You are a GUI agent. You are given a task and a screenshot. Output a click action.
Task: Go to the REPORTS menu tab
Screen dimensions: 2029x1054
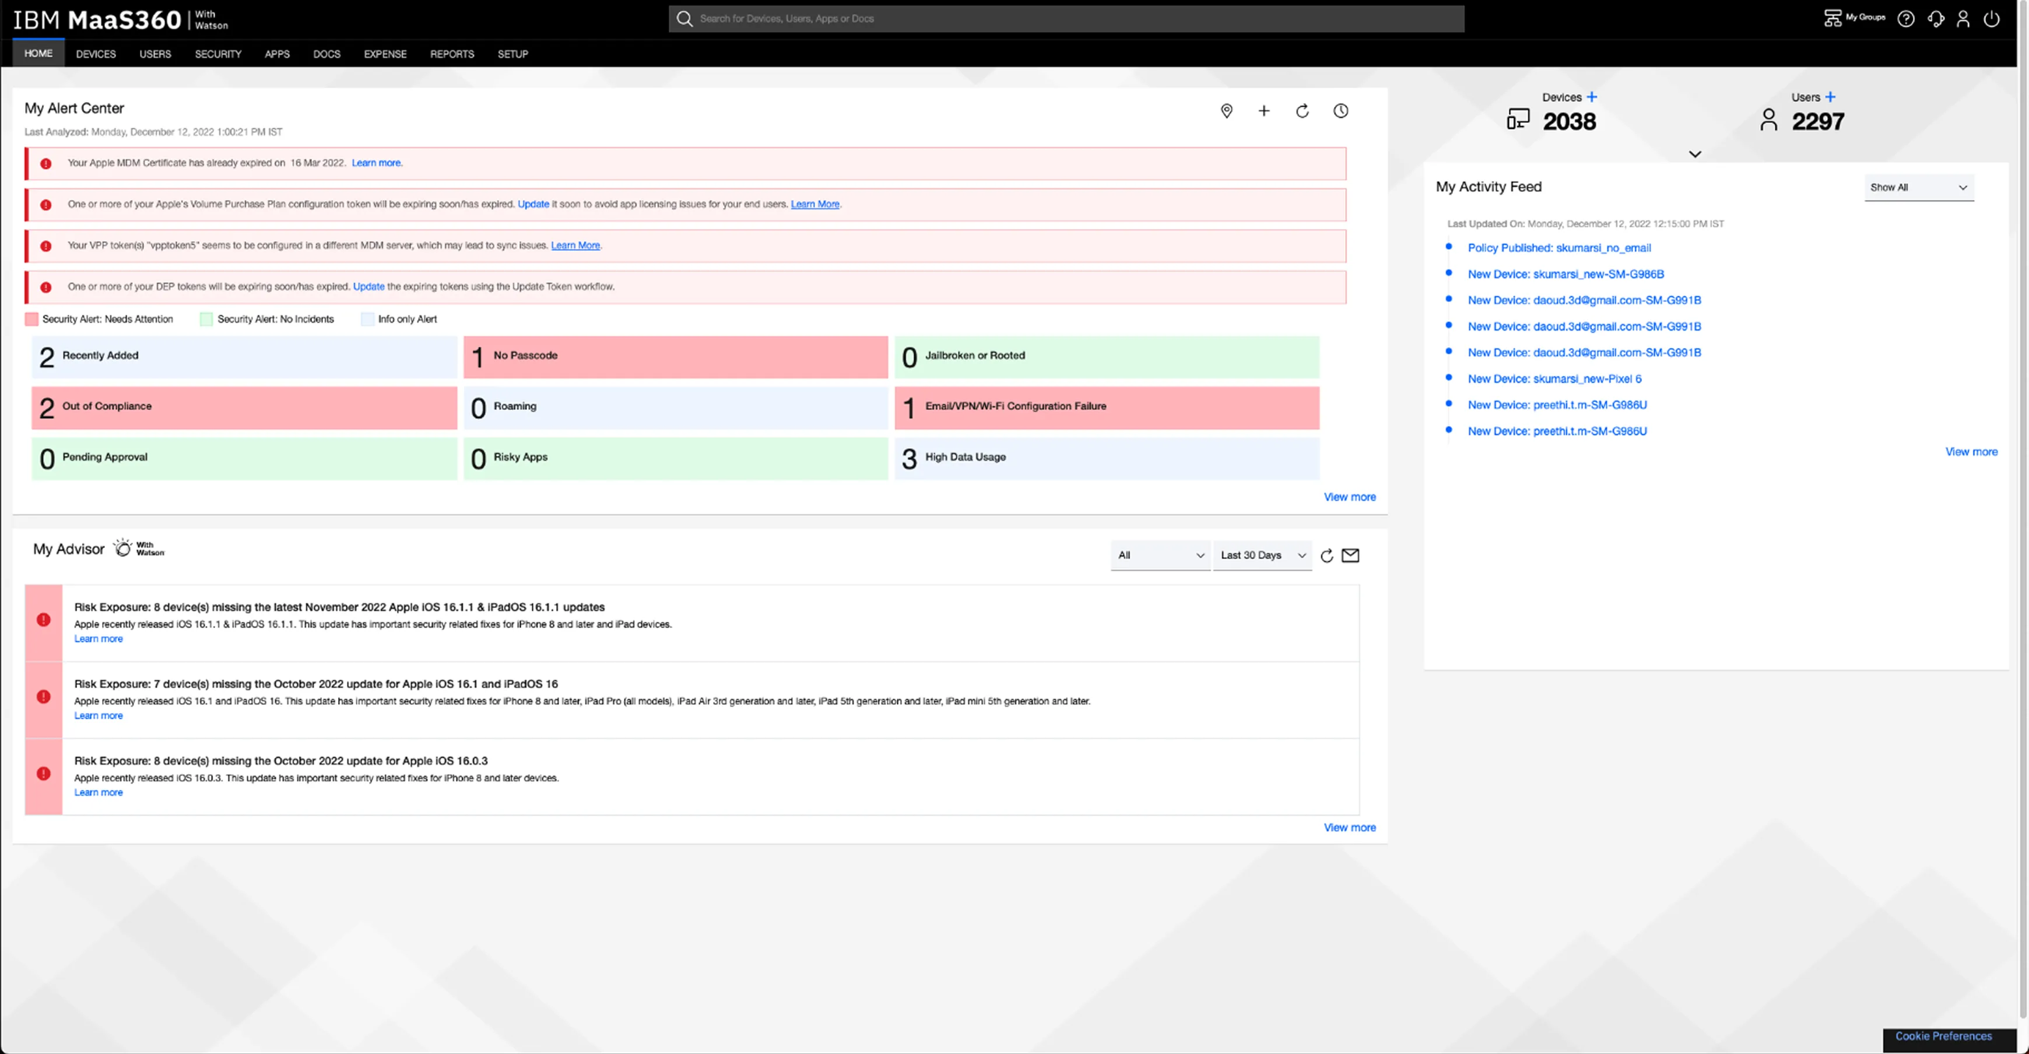[x=451, y=54]
